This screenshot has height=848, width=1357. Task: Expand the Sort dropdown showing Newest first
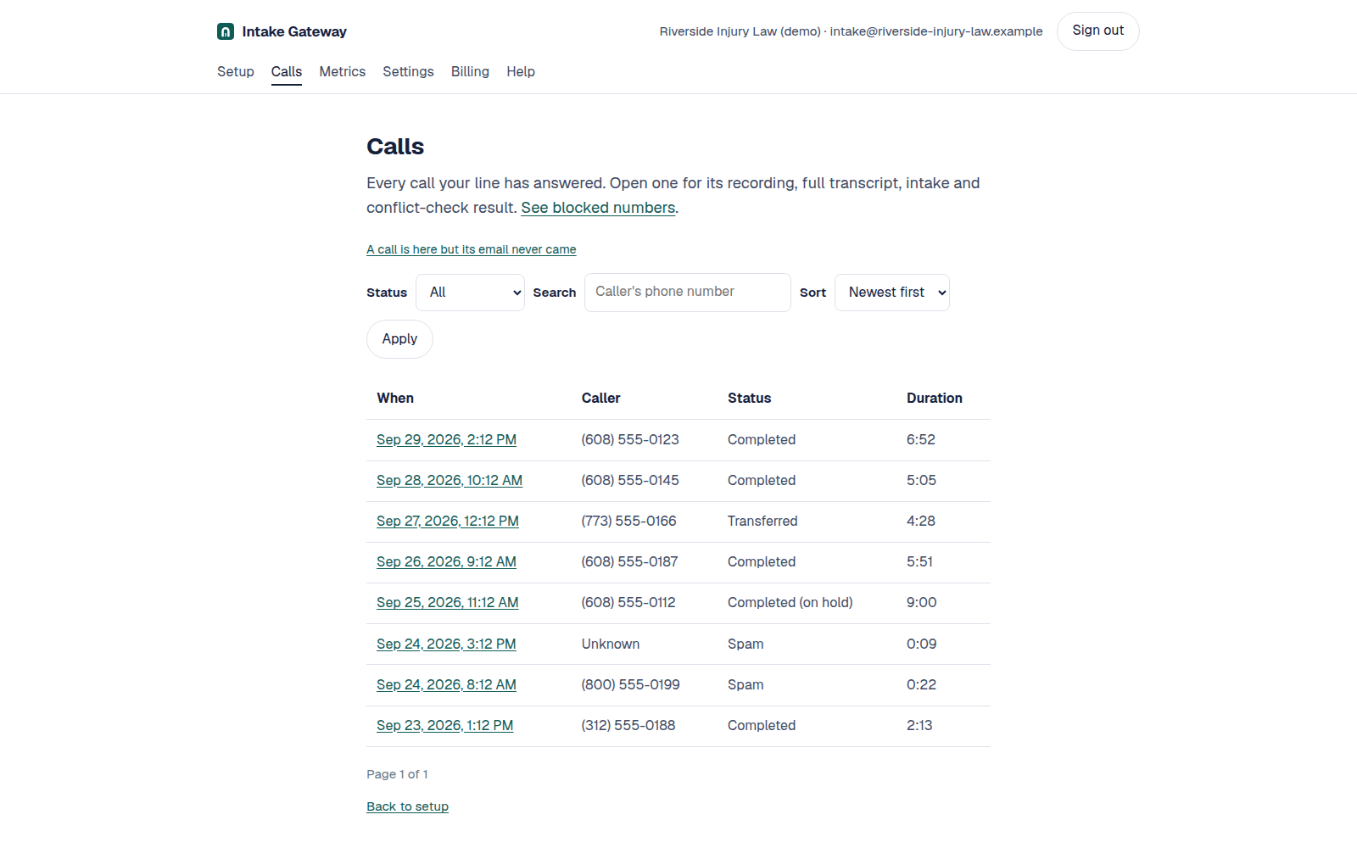[x=892, y=293]
